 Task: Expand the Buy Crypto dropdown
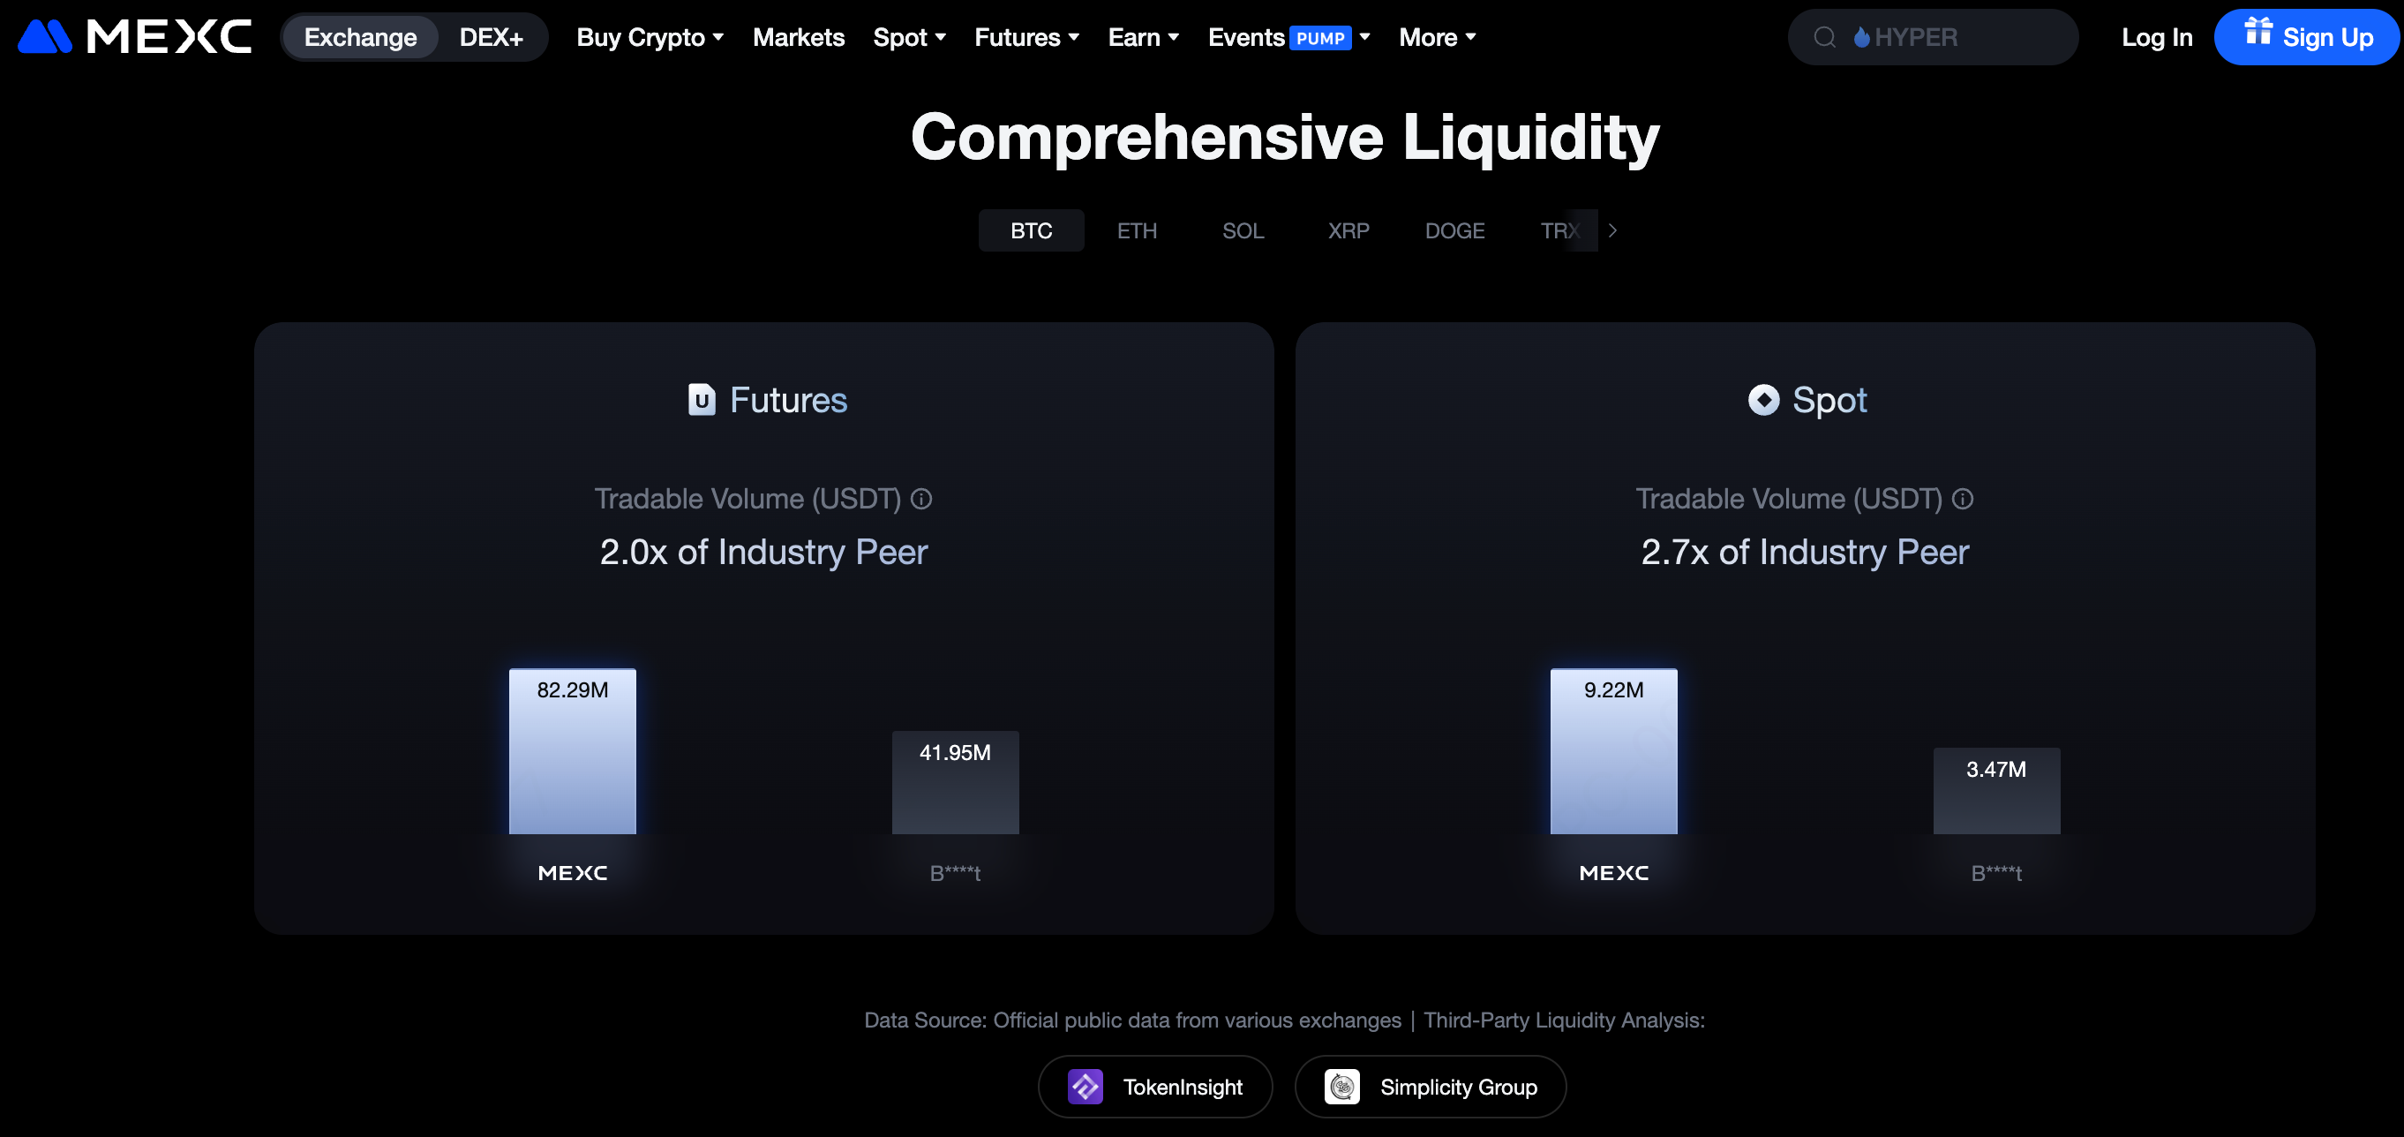(650, 37)
